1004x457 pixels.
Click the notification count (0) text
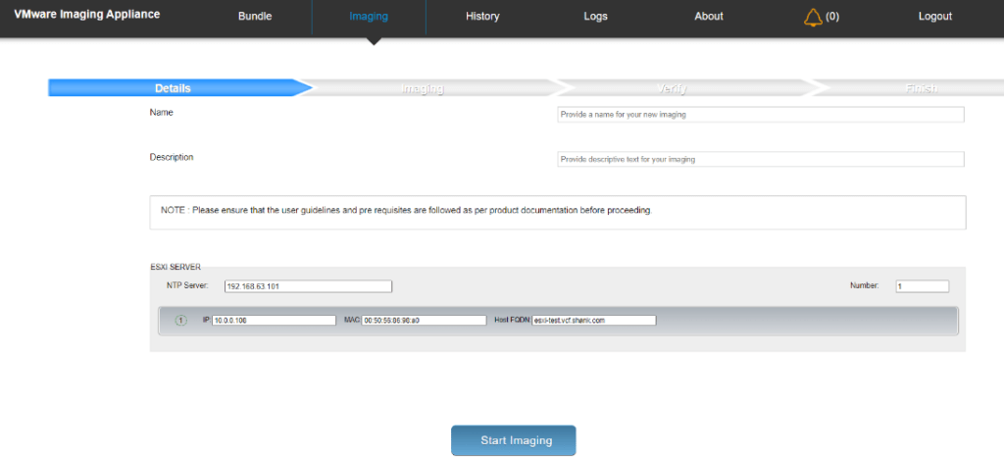tap(831, 17)
